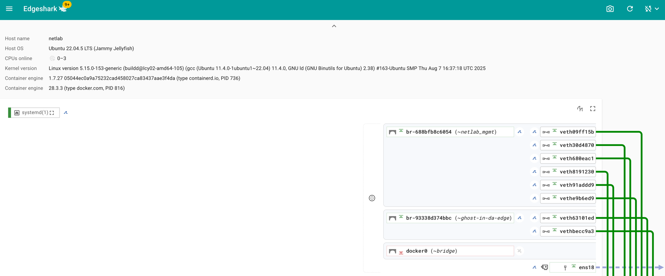Open the auto-refresh interval dropdown arrow

(x=657, y=9)
